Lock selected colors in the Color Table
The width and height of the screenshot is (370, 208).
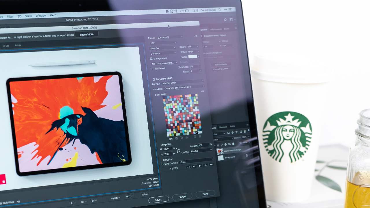coord(187,137)
